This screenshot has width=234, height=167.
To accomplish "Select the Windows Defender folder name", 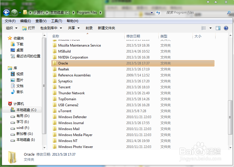I will [x=72, y=117].
